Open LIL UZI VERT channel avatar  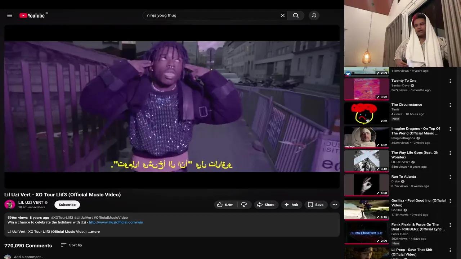click(x=10, y=205)
